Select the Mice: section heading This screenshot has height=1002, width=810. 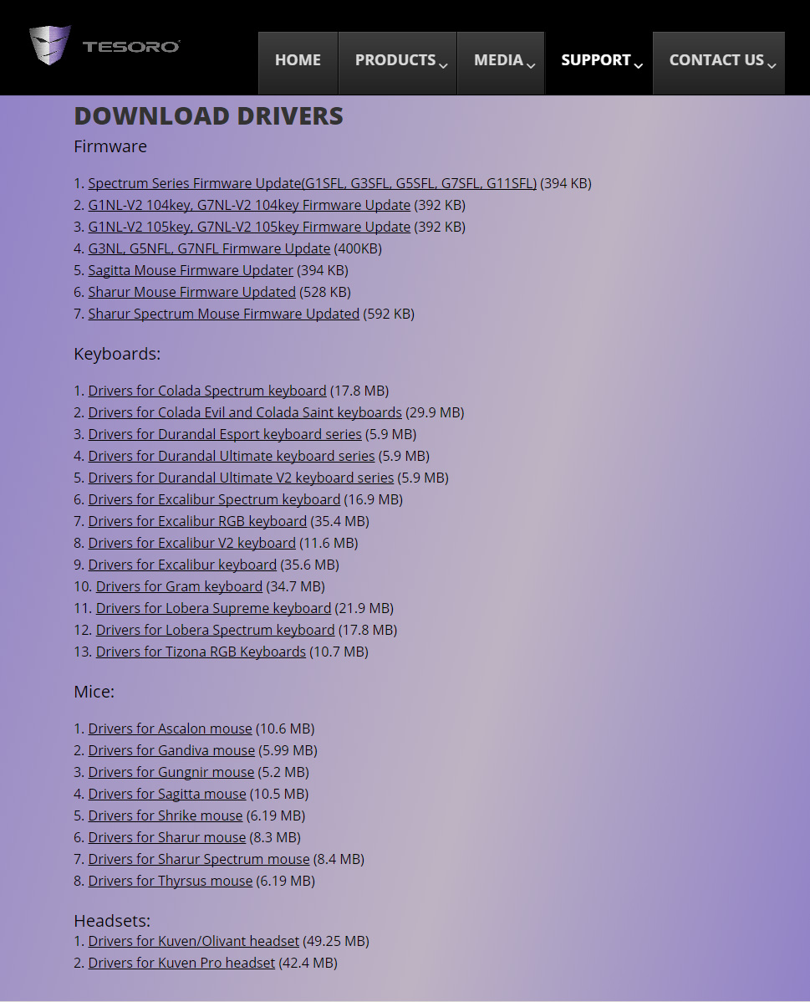[x=94, y=692]
